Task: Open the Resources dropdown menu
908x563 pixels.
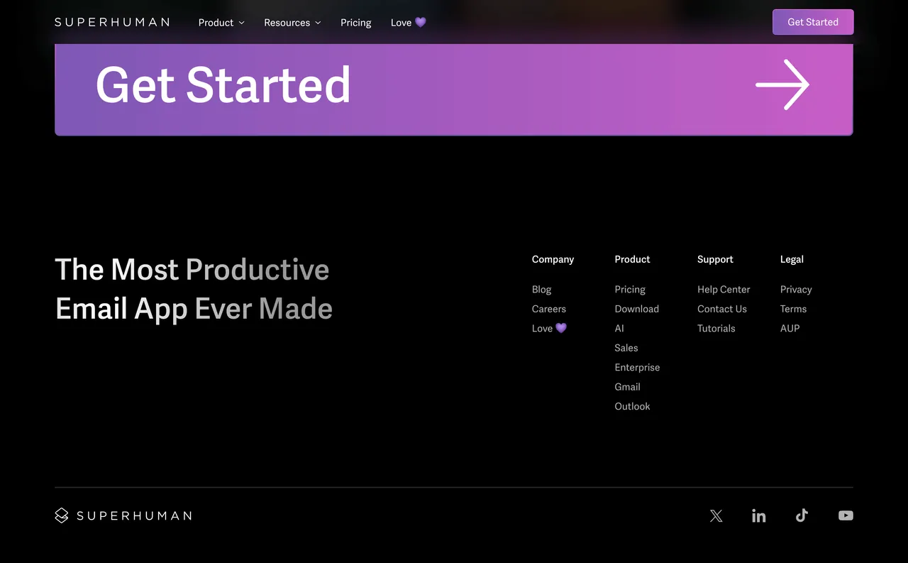Action: [292, 22]
